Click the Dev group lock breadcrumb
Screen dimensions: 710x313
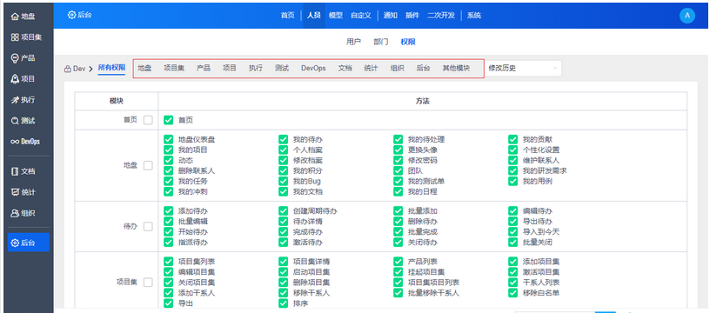(75, 69)
